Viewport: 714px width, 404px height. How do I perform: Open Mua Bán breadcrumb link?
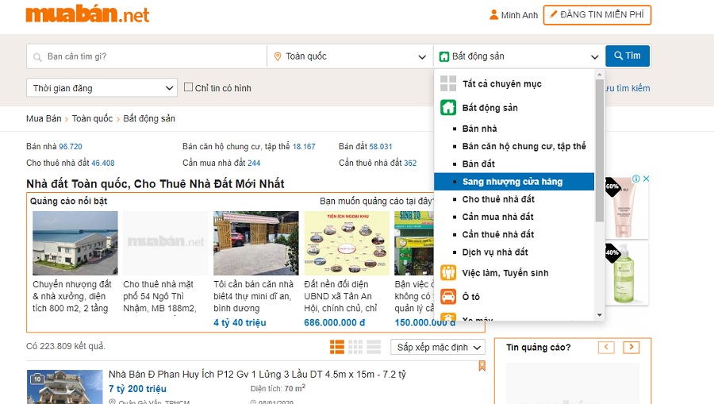44,118
